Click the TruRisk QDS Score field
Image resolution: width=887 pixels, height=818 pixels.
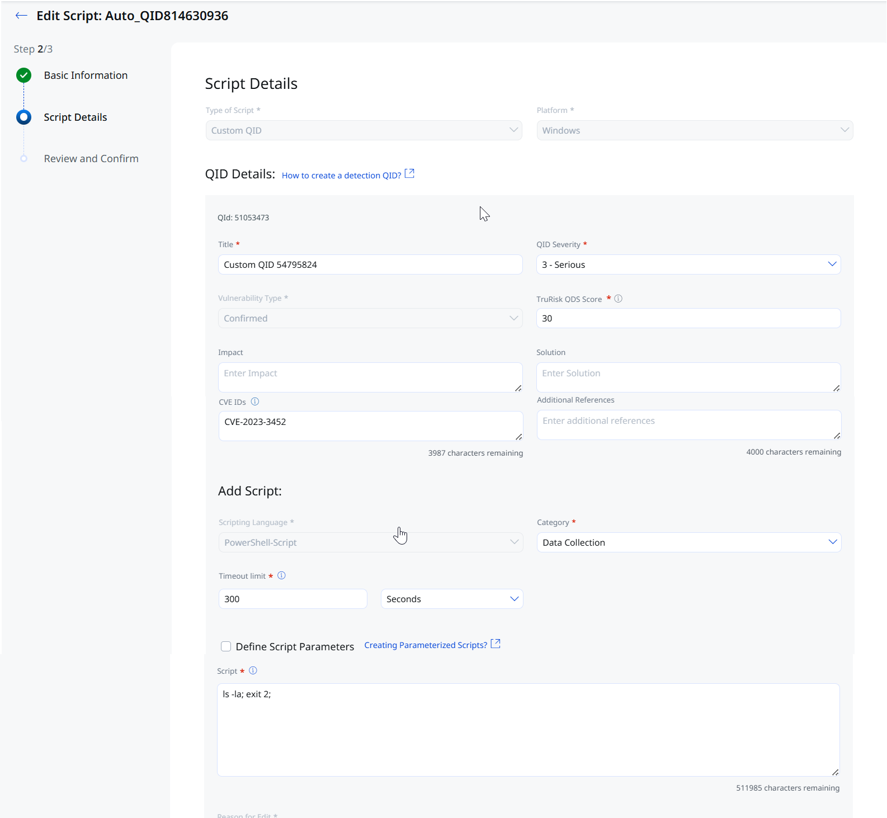(x=688, y=318)
